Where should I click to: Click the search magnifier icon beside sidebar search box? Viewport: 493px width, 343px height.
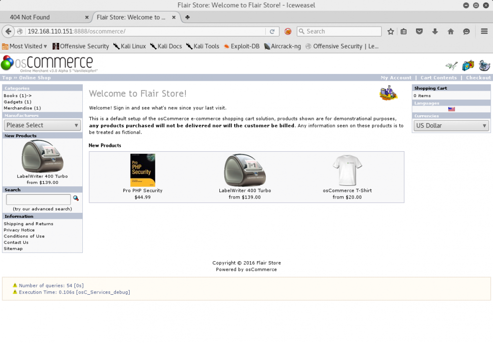[x=76, y=199]
